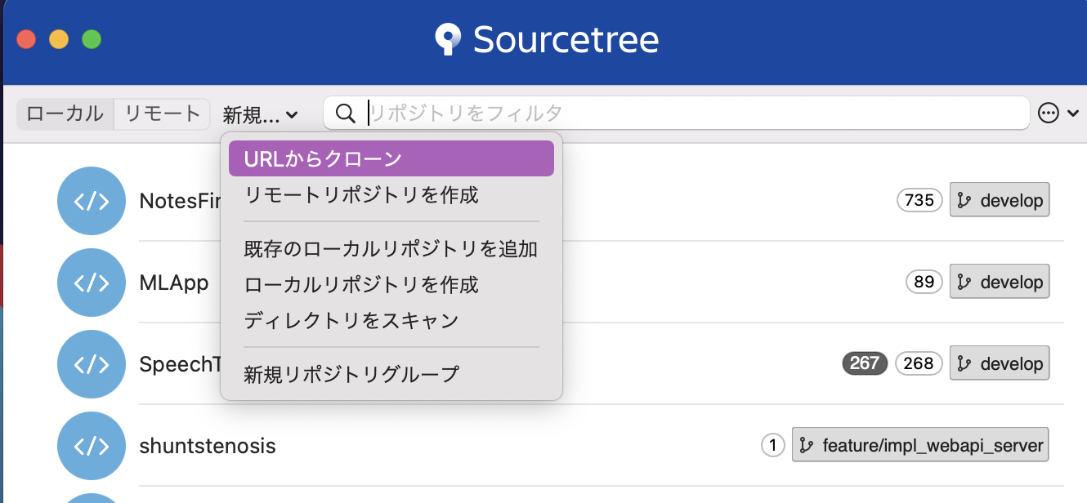Image resolution: width=1087 pixels, height=503 pixels.
Task: Select URLからクローン menu item
Action: click(x=391, y=158)
